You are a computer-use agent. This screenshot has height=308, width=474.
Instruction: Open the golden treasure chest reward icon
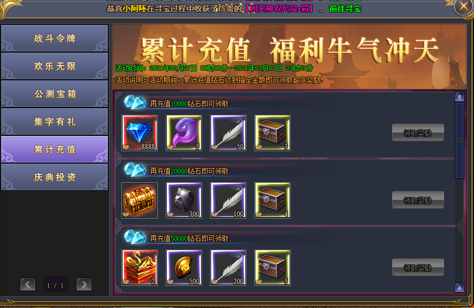coord(140,200)
